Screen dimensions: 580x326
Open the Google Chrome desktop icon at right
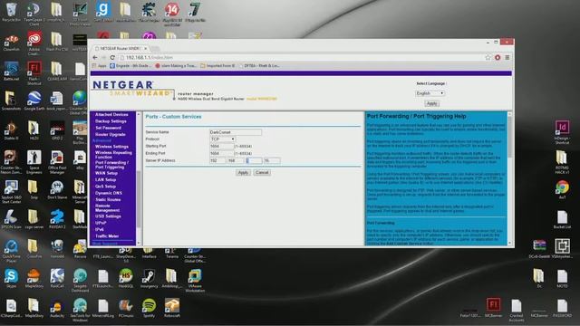562,189
